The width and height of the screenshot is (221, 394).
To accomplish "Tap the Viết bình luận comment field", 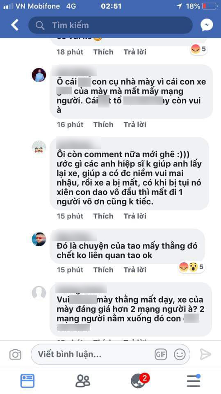I will coord(111,355).
